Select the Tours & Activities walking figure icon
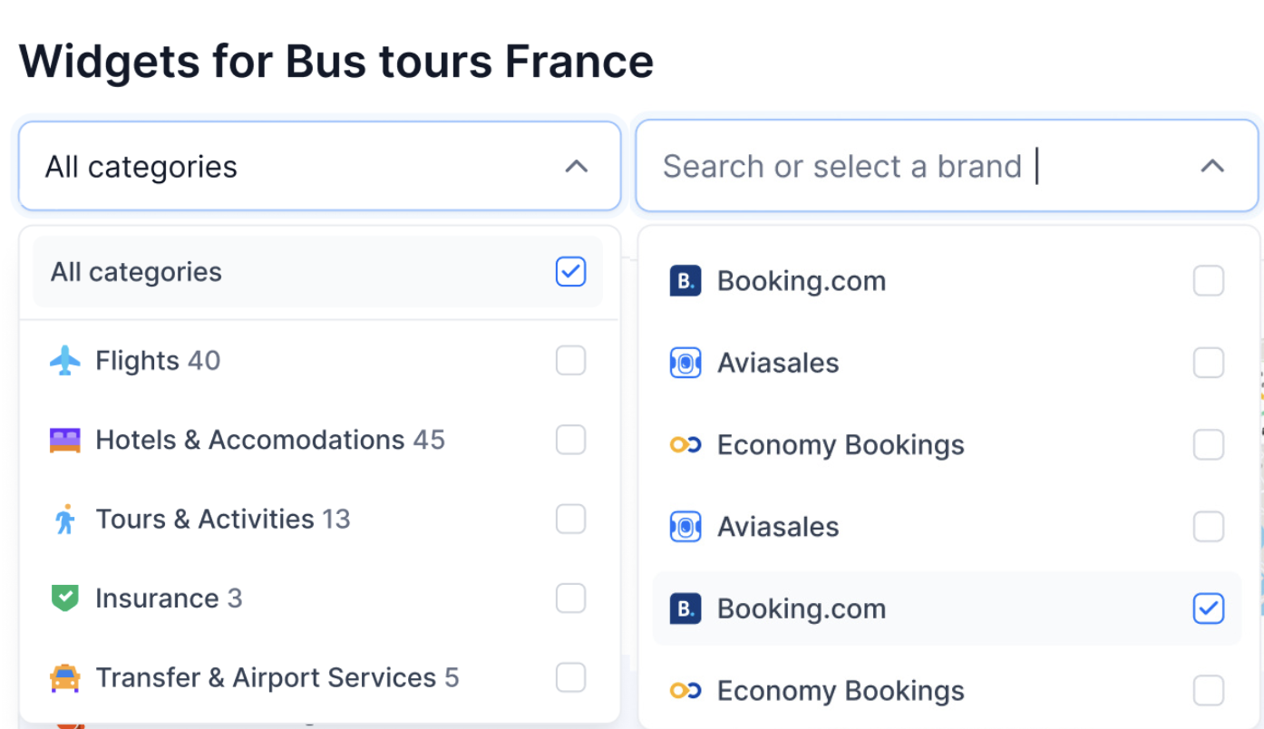The image size is (1264, 729). 63,519
